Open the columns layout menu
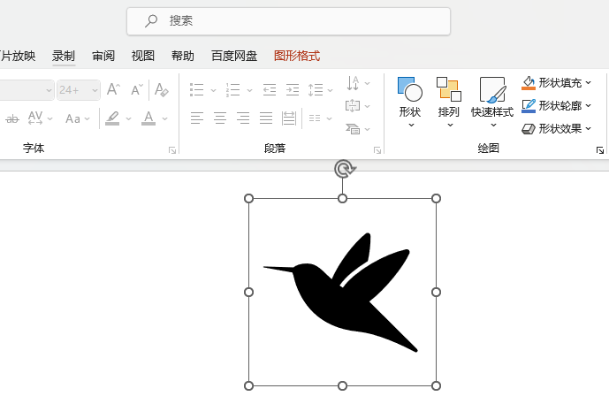 pos(320,118)
